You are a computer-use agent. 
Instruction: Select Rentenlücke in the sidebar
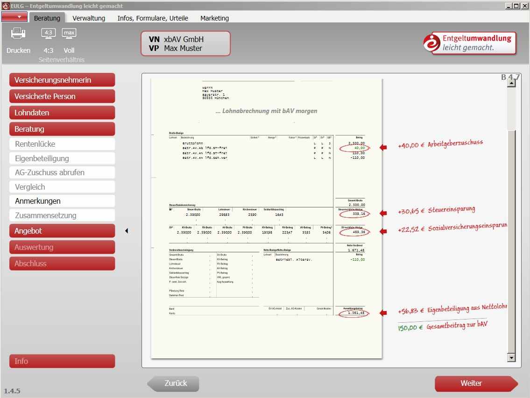[62, 144]
